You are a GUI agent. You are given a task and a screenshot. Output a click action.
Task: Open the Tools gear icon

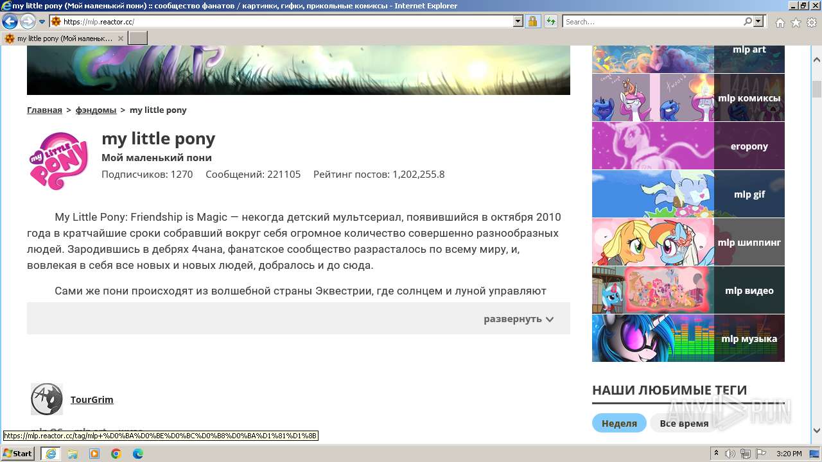pyautogui.click(x=812, y=22)
